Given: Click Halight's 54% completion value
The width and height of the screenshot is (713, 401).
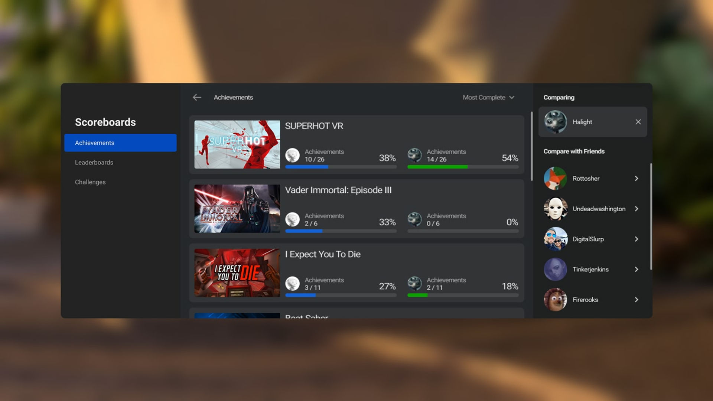Looking at the screenshot, I should pyautogui.click(x=510, y=158).
